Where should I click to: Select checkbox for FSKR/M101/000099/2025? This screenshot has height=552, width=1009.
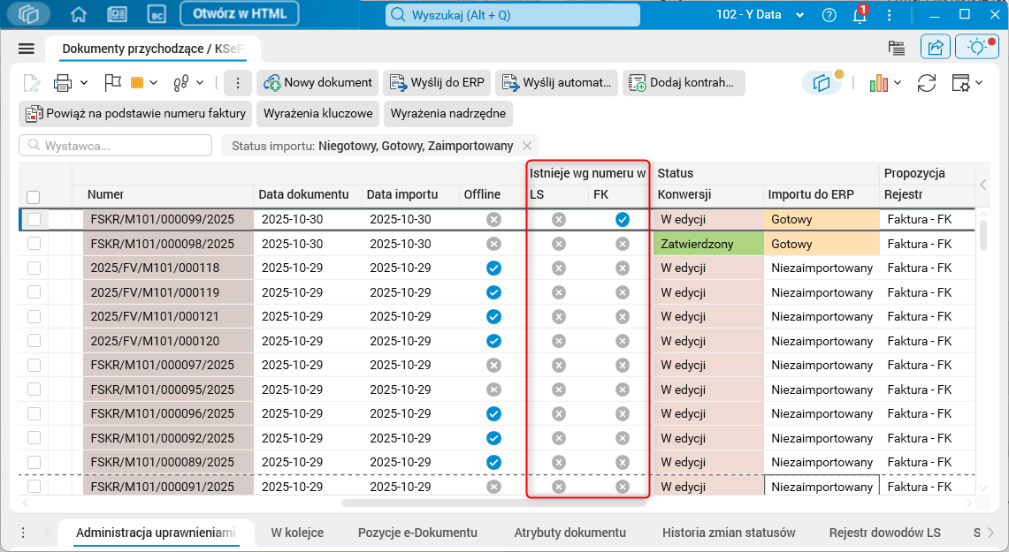tap(34, 219)
